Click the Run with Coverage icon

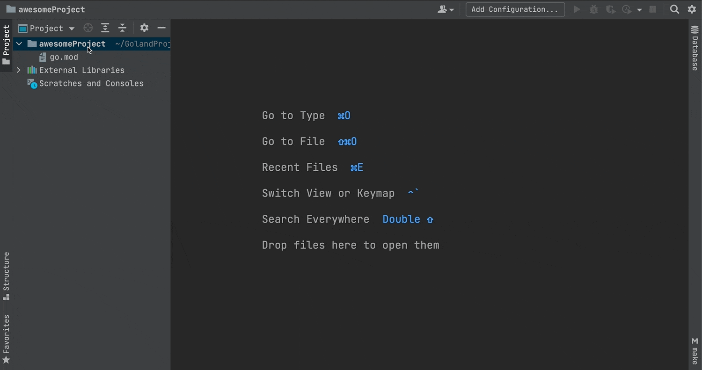click(x=610, y=9)
